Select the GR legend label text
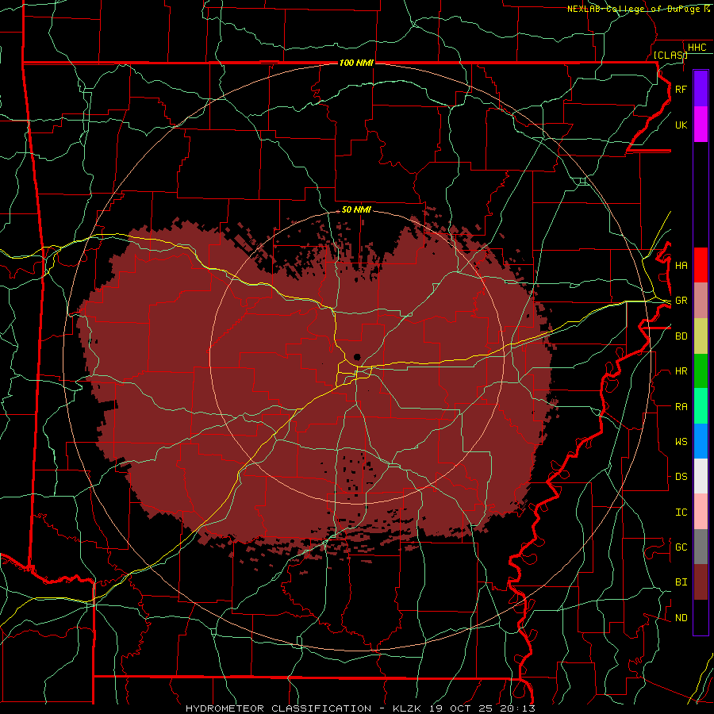This screenshot has height=714, width=714. [x=681, y=301]
